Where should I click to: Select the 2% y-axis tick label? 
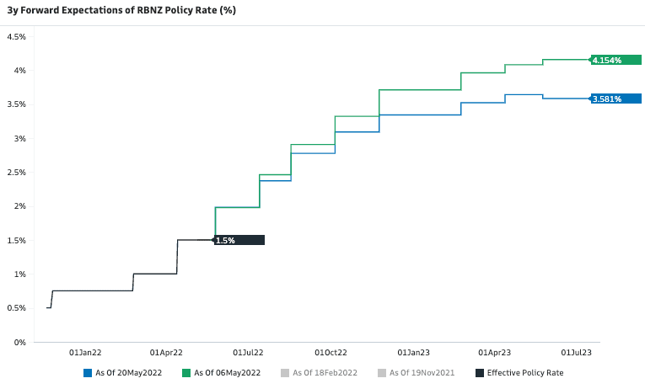pyautogui.click(x=19, y=206)
